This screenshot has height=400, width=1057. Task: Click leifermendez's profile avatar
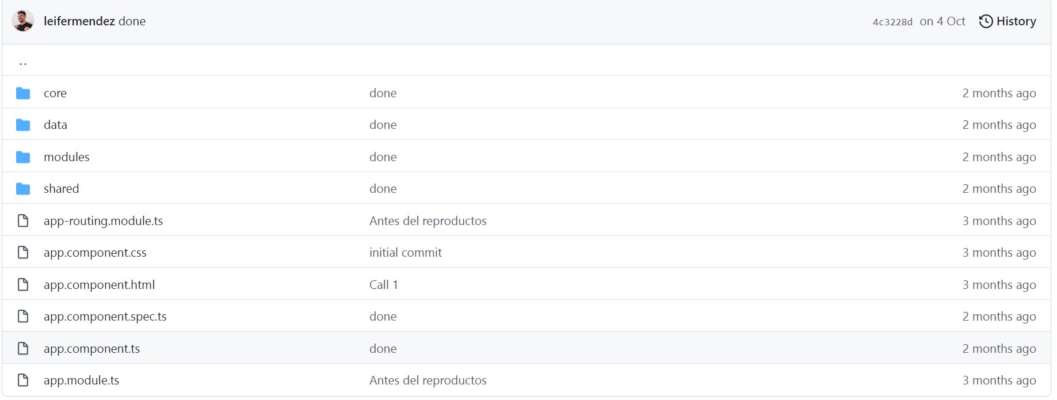point(23,21)
